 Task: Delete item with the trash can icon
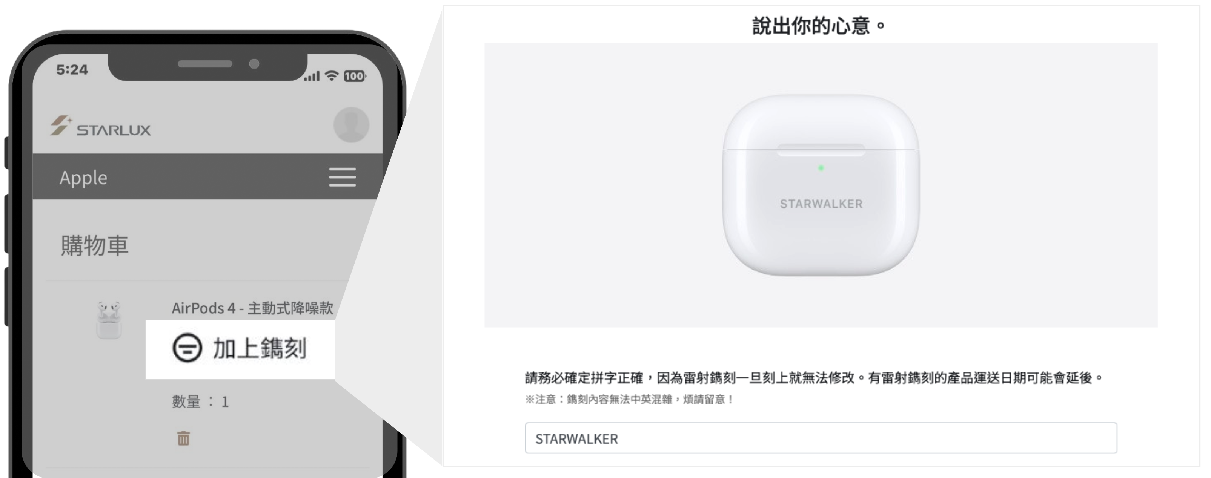[x=183, y=438]
